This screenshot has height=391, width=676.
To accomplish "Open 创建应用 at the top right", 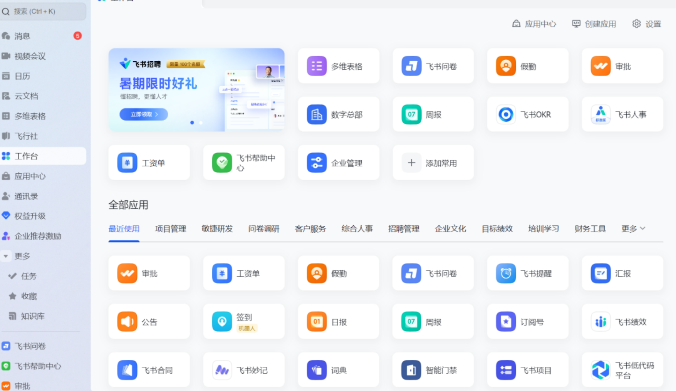I will tap(594, 24).
